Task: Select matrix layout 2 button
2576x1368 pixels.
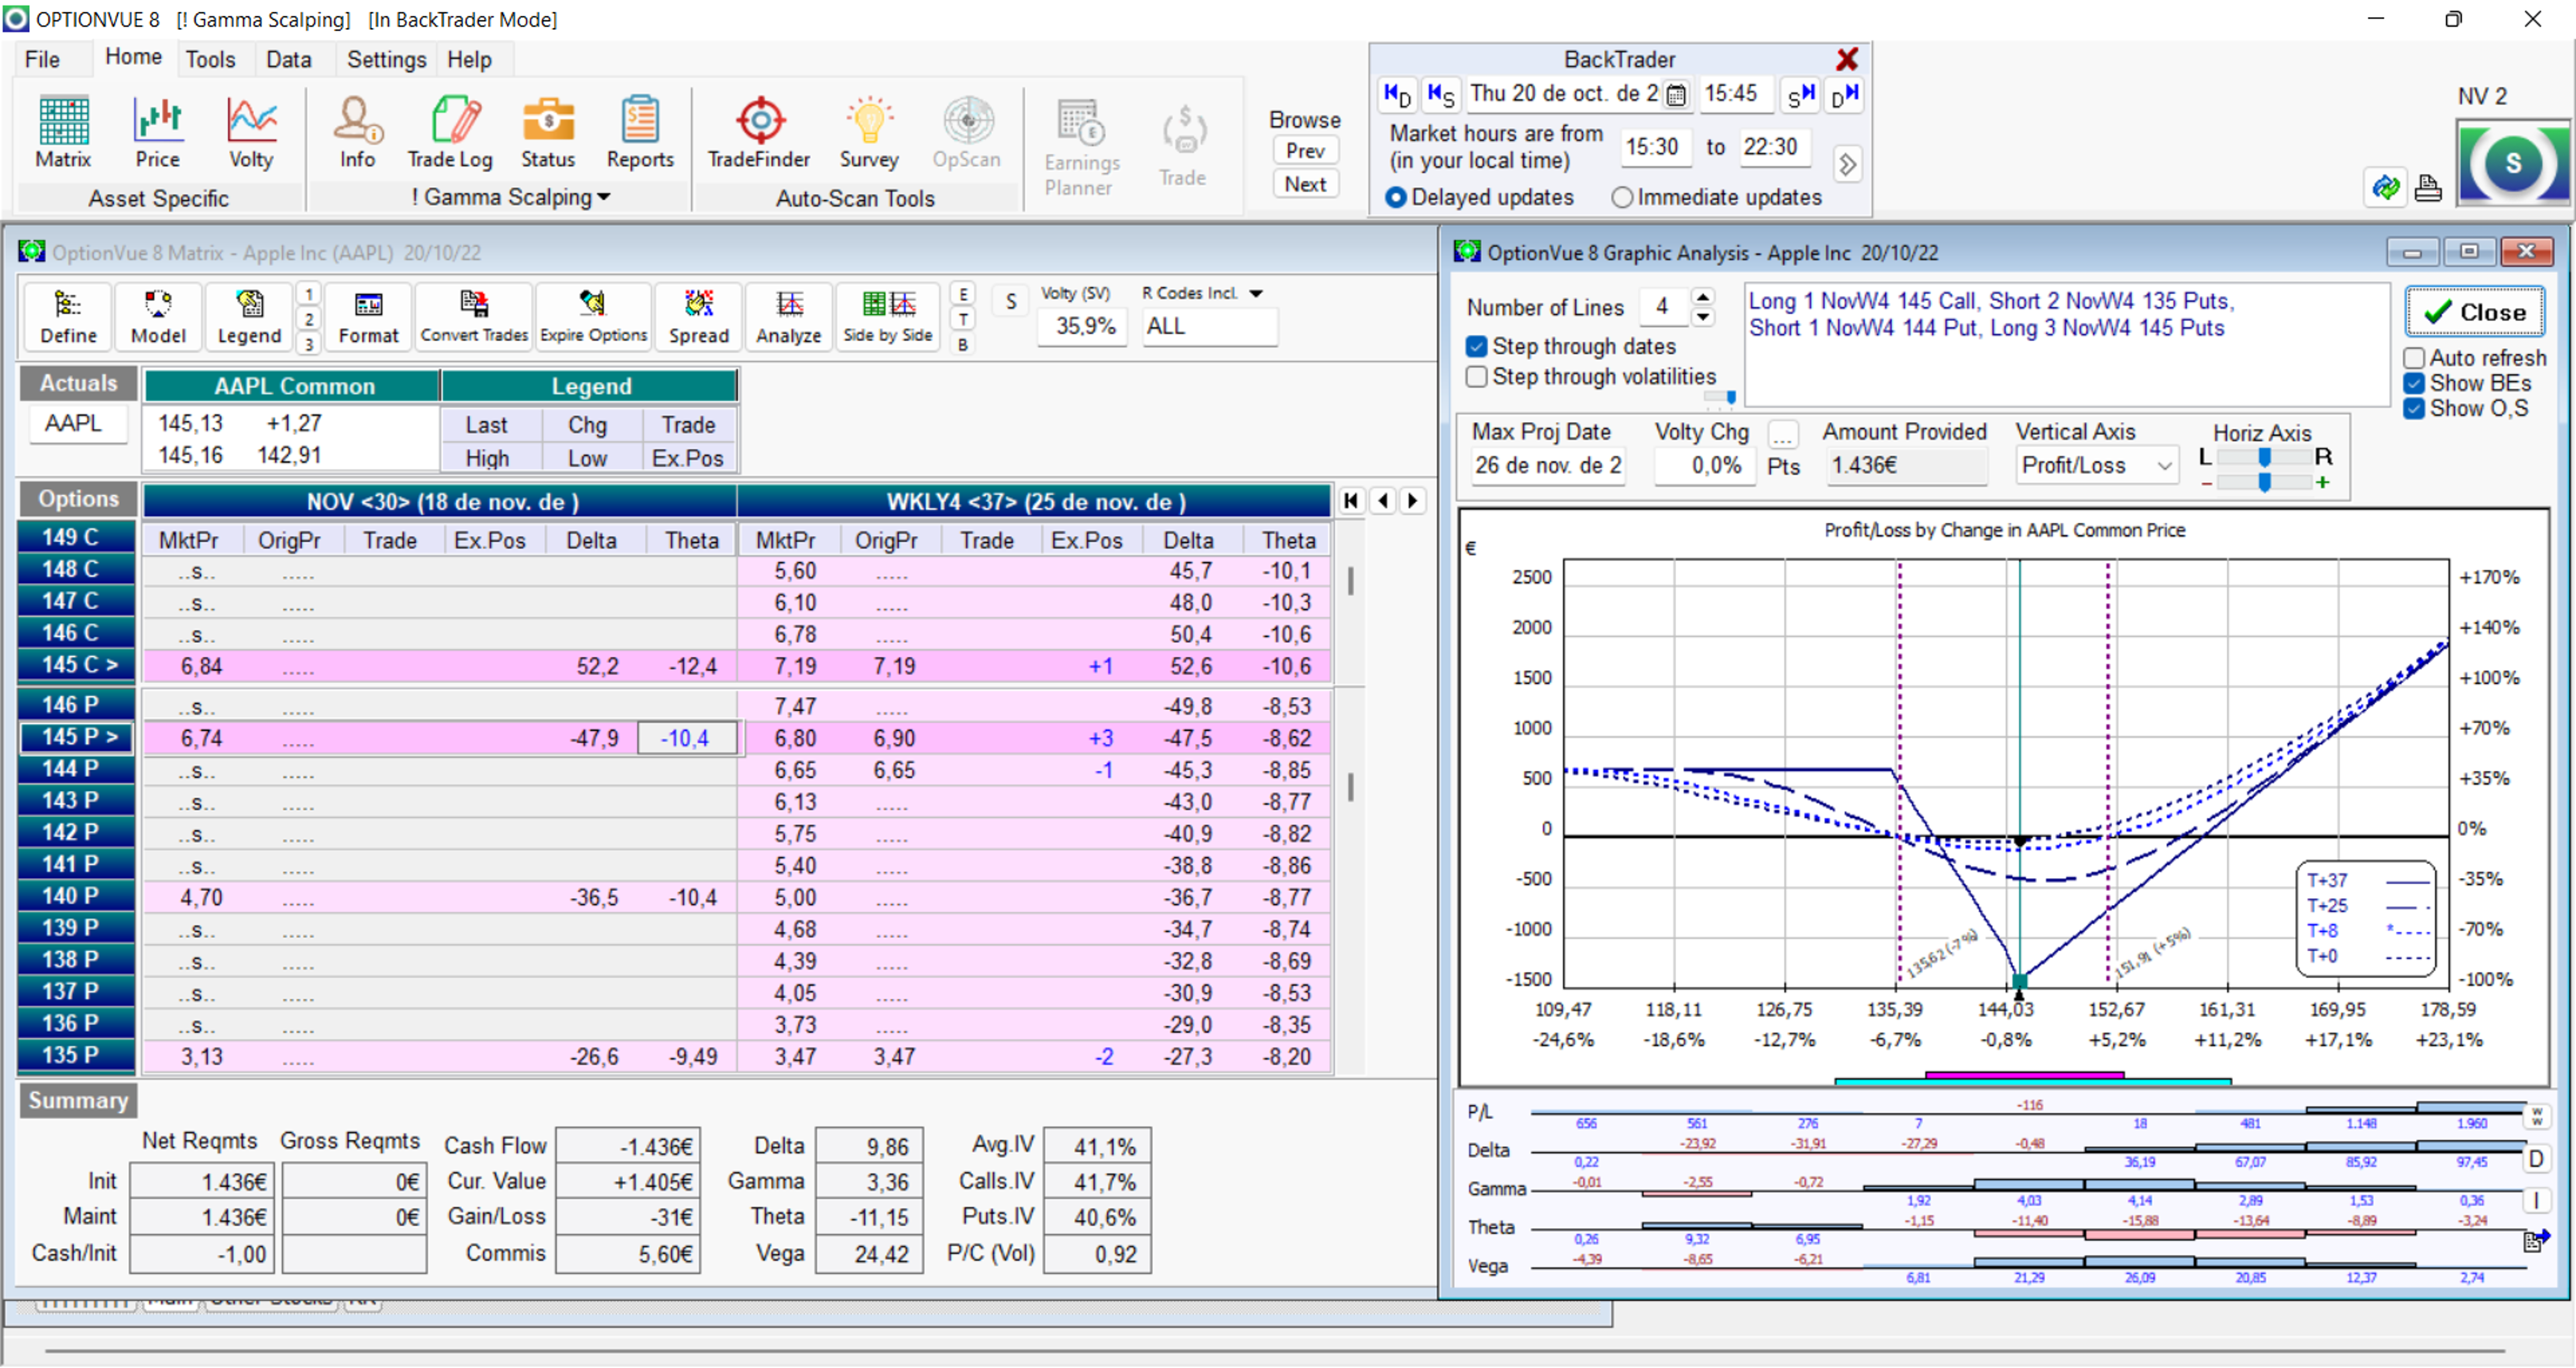Action: 309,319
